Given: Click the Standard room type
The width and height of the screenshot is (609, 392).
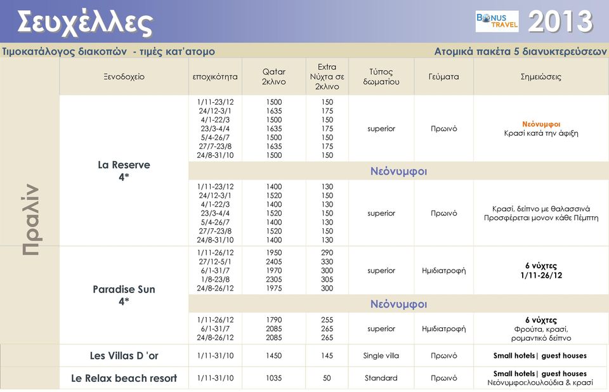Looking at the screenshot, I should 381,378.
